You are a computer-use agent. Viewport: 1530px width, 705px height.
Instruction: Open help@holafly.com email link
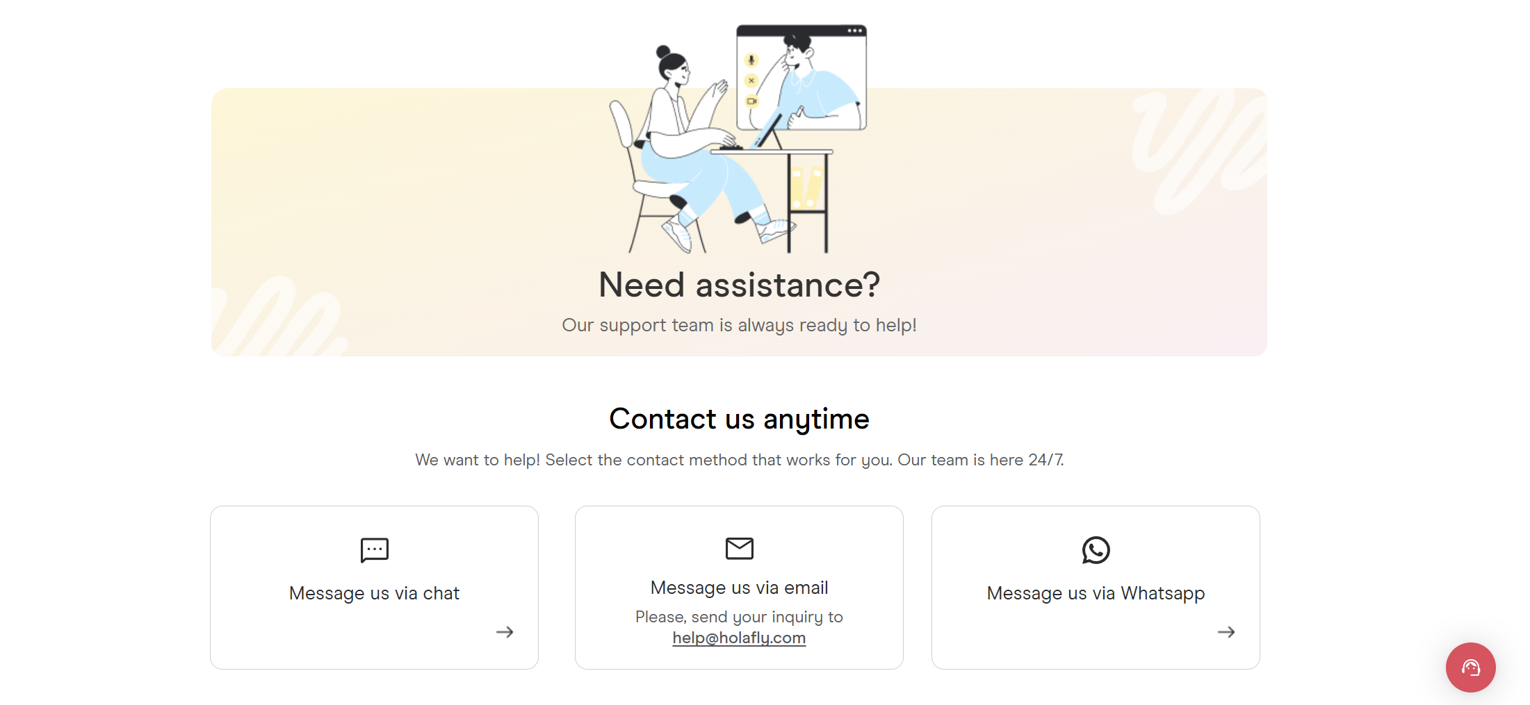[739, 638]
